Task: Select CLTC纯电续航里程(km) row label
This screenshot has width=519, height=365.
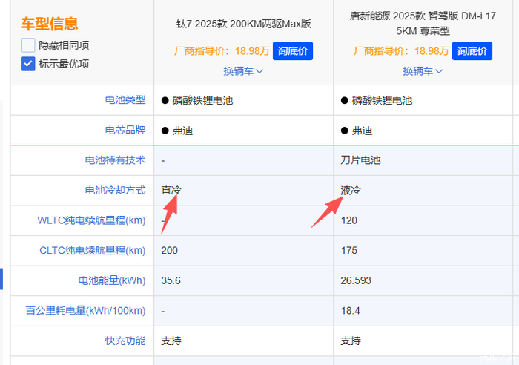Action: coord(92,251)
